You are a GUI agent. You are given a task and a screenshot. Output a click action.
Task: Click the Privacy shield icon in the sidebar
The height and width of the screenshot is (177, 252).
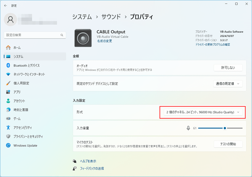point(8,136)
